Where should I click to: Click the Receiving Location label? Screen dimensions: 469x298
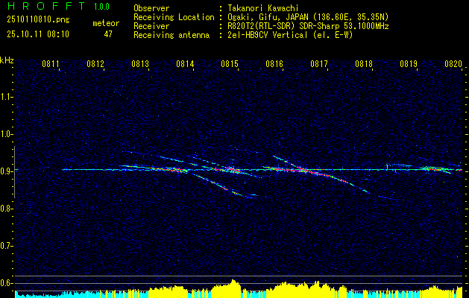(174, 17)
